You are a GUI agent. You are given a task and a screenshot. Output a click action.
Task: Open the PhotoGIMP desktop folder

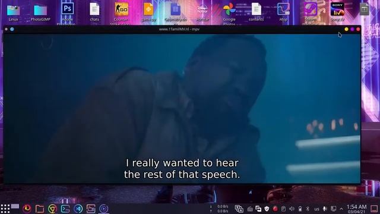[x=40, y=12]
